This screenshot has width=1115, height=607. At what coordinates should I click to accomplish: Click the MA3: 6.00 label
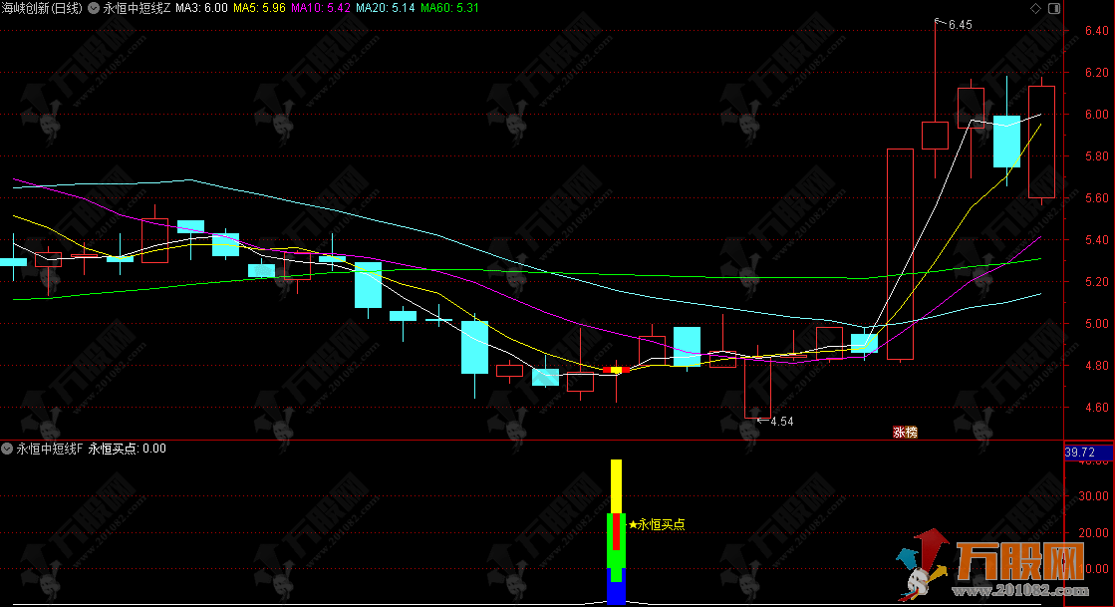(202, 9)
